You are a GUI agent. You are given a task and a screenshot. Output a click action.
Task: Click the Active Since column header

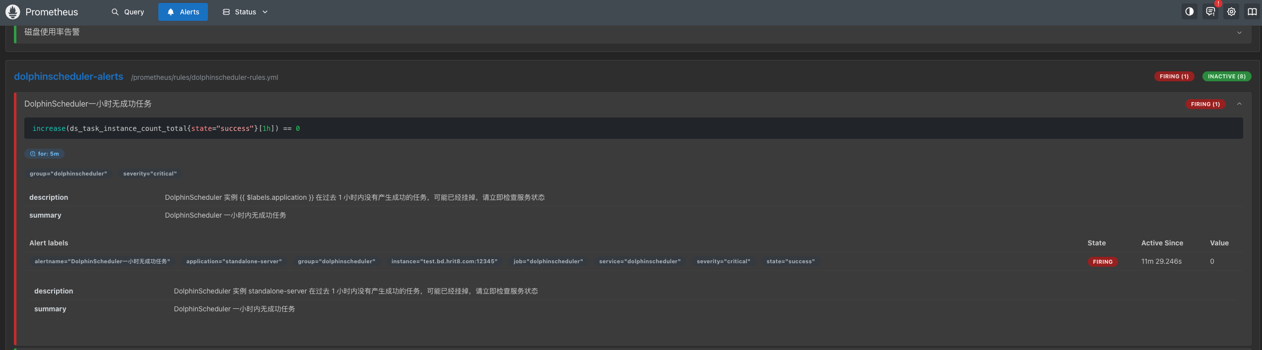1162,243
